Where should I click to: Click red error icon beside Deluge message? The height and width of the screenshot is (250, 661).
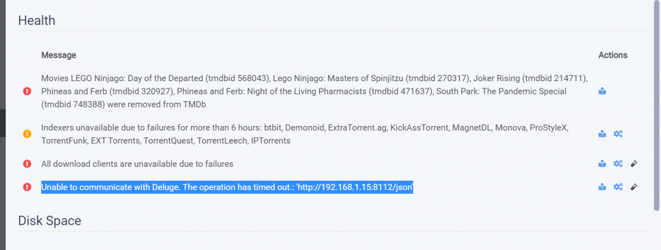tap(27, 187)
